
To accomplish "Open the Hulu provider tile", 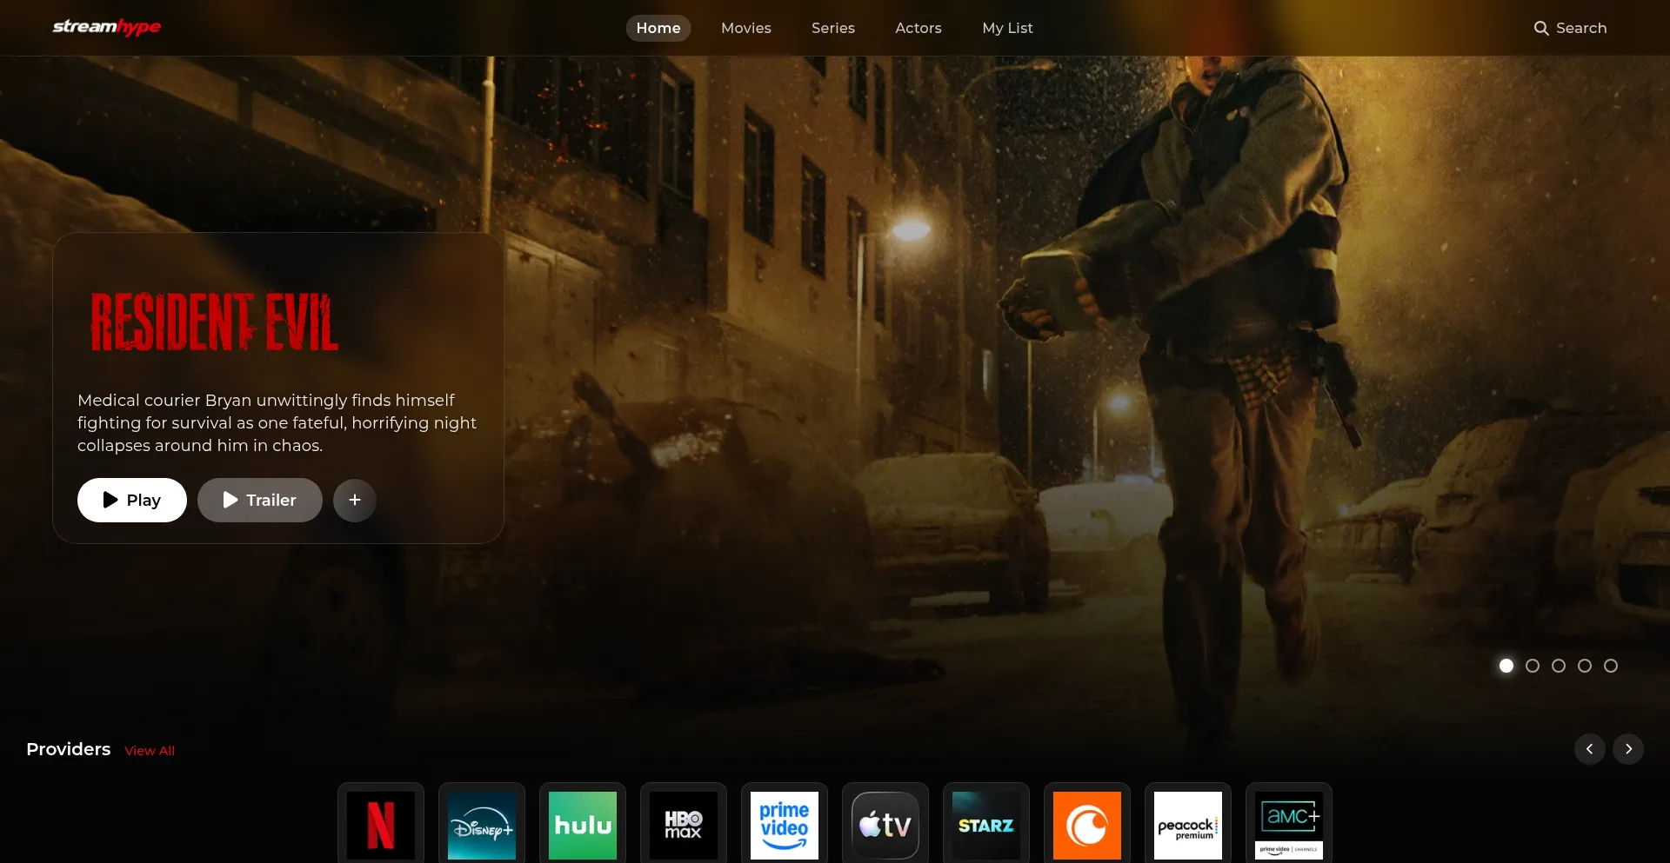I will click(583, 824).
